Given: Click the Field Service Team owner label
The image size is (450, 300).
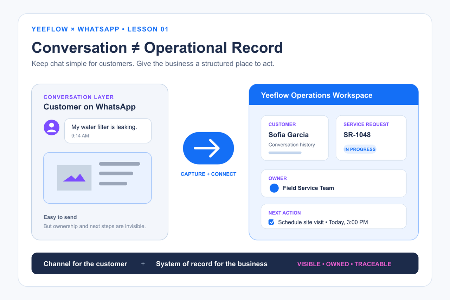Looking at the screenshot, I should (308, 188).
